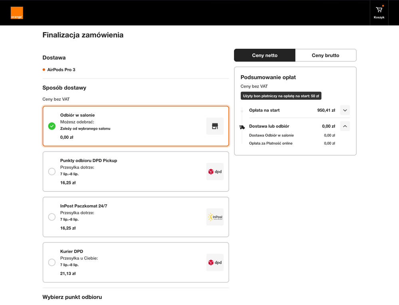Open the Koszyk shopping cart icon

pos(379,10)
